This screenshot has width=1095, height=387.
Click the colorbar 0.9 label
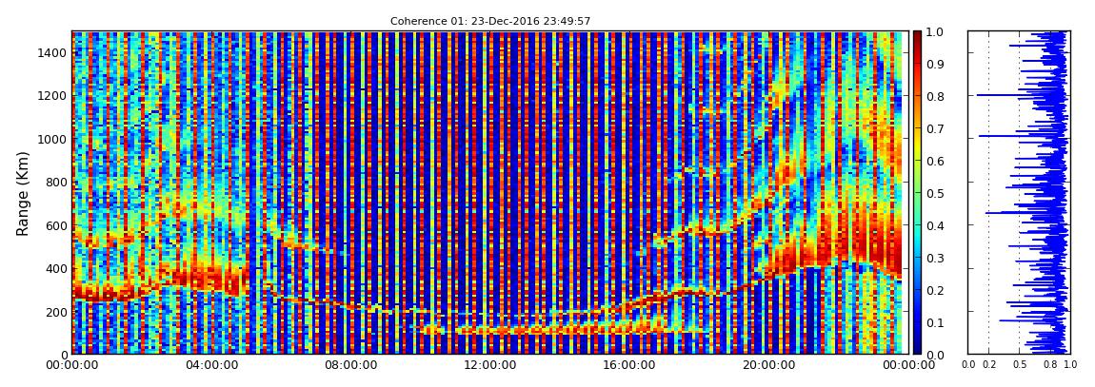(935, 64)
